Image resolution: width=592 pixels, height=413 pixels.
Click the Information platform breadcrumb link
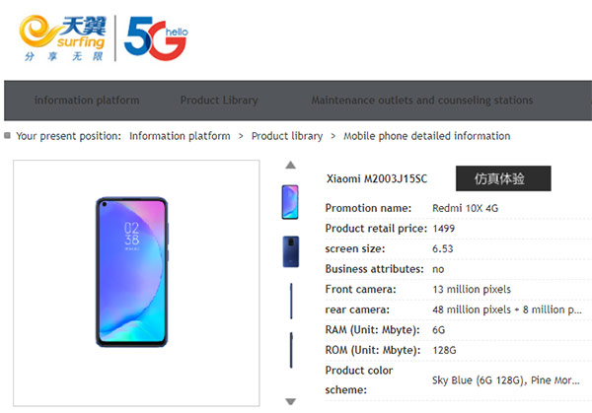point(180,136)
